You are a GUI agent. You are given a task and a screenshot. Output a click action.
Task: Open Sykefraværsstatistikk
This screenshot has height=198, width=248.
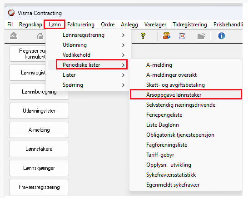[186, 175]
